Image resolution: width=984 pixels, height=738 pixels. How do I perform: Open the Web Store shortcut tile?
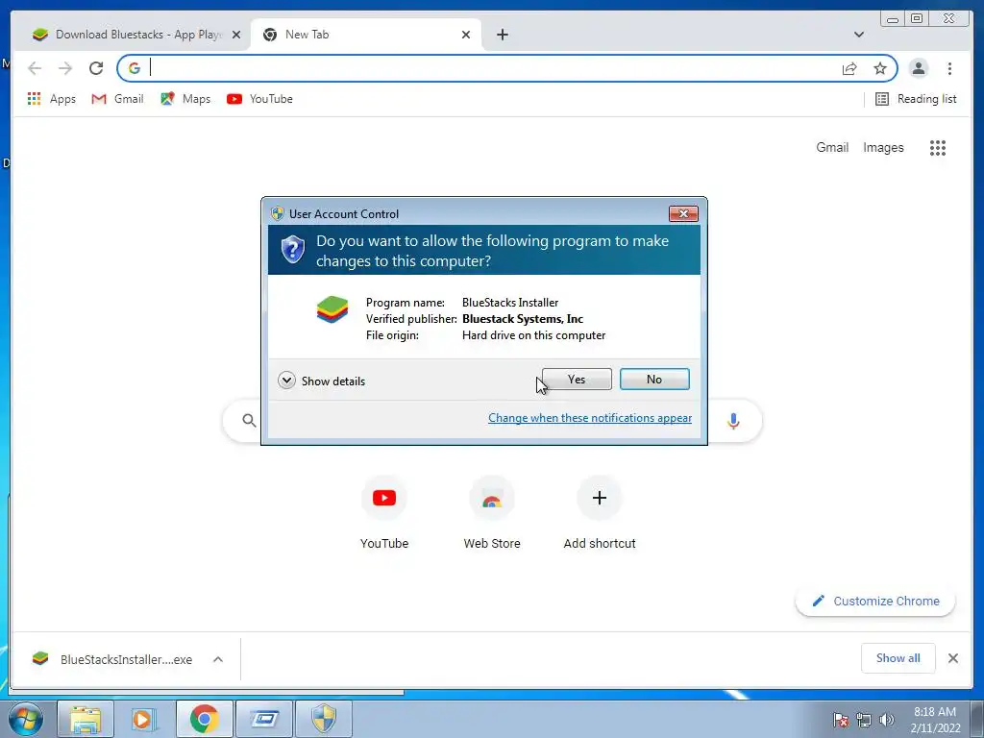pyautogui.click(x=492, y=513)
